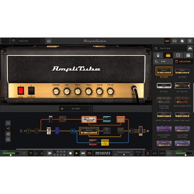The height and width of the screenshot is (194, 194).
Task: Select the Custom Modern Hi-Gain amp
Action: pyautogui.click(x=164, y=129)
